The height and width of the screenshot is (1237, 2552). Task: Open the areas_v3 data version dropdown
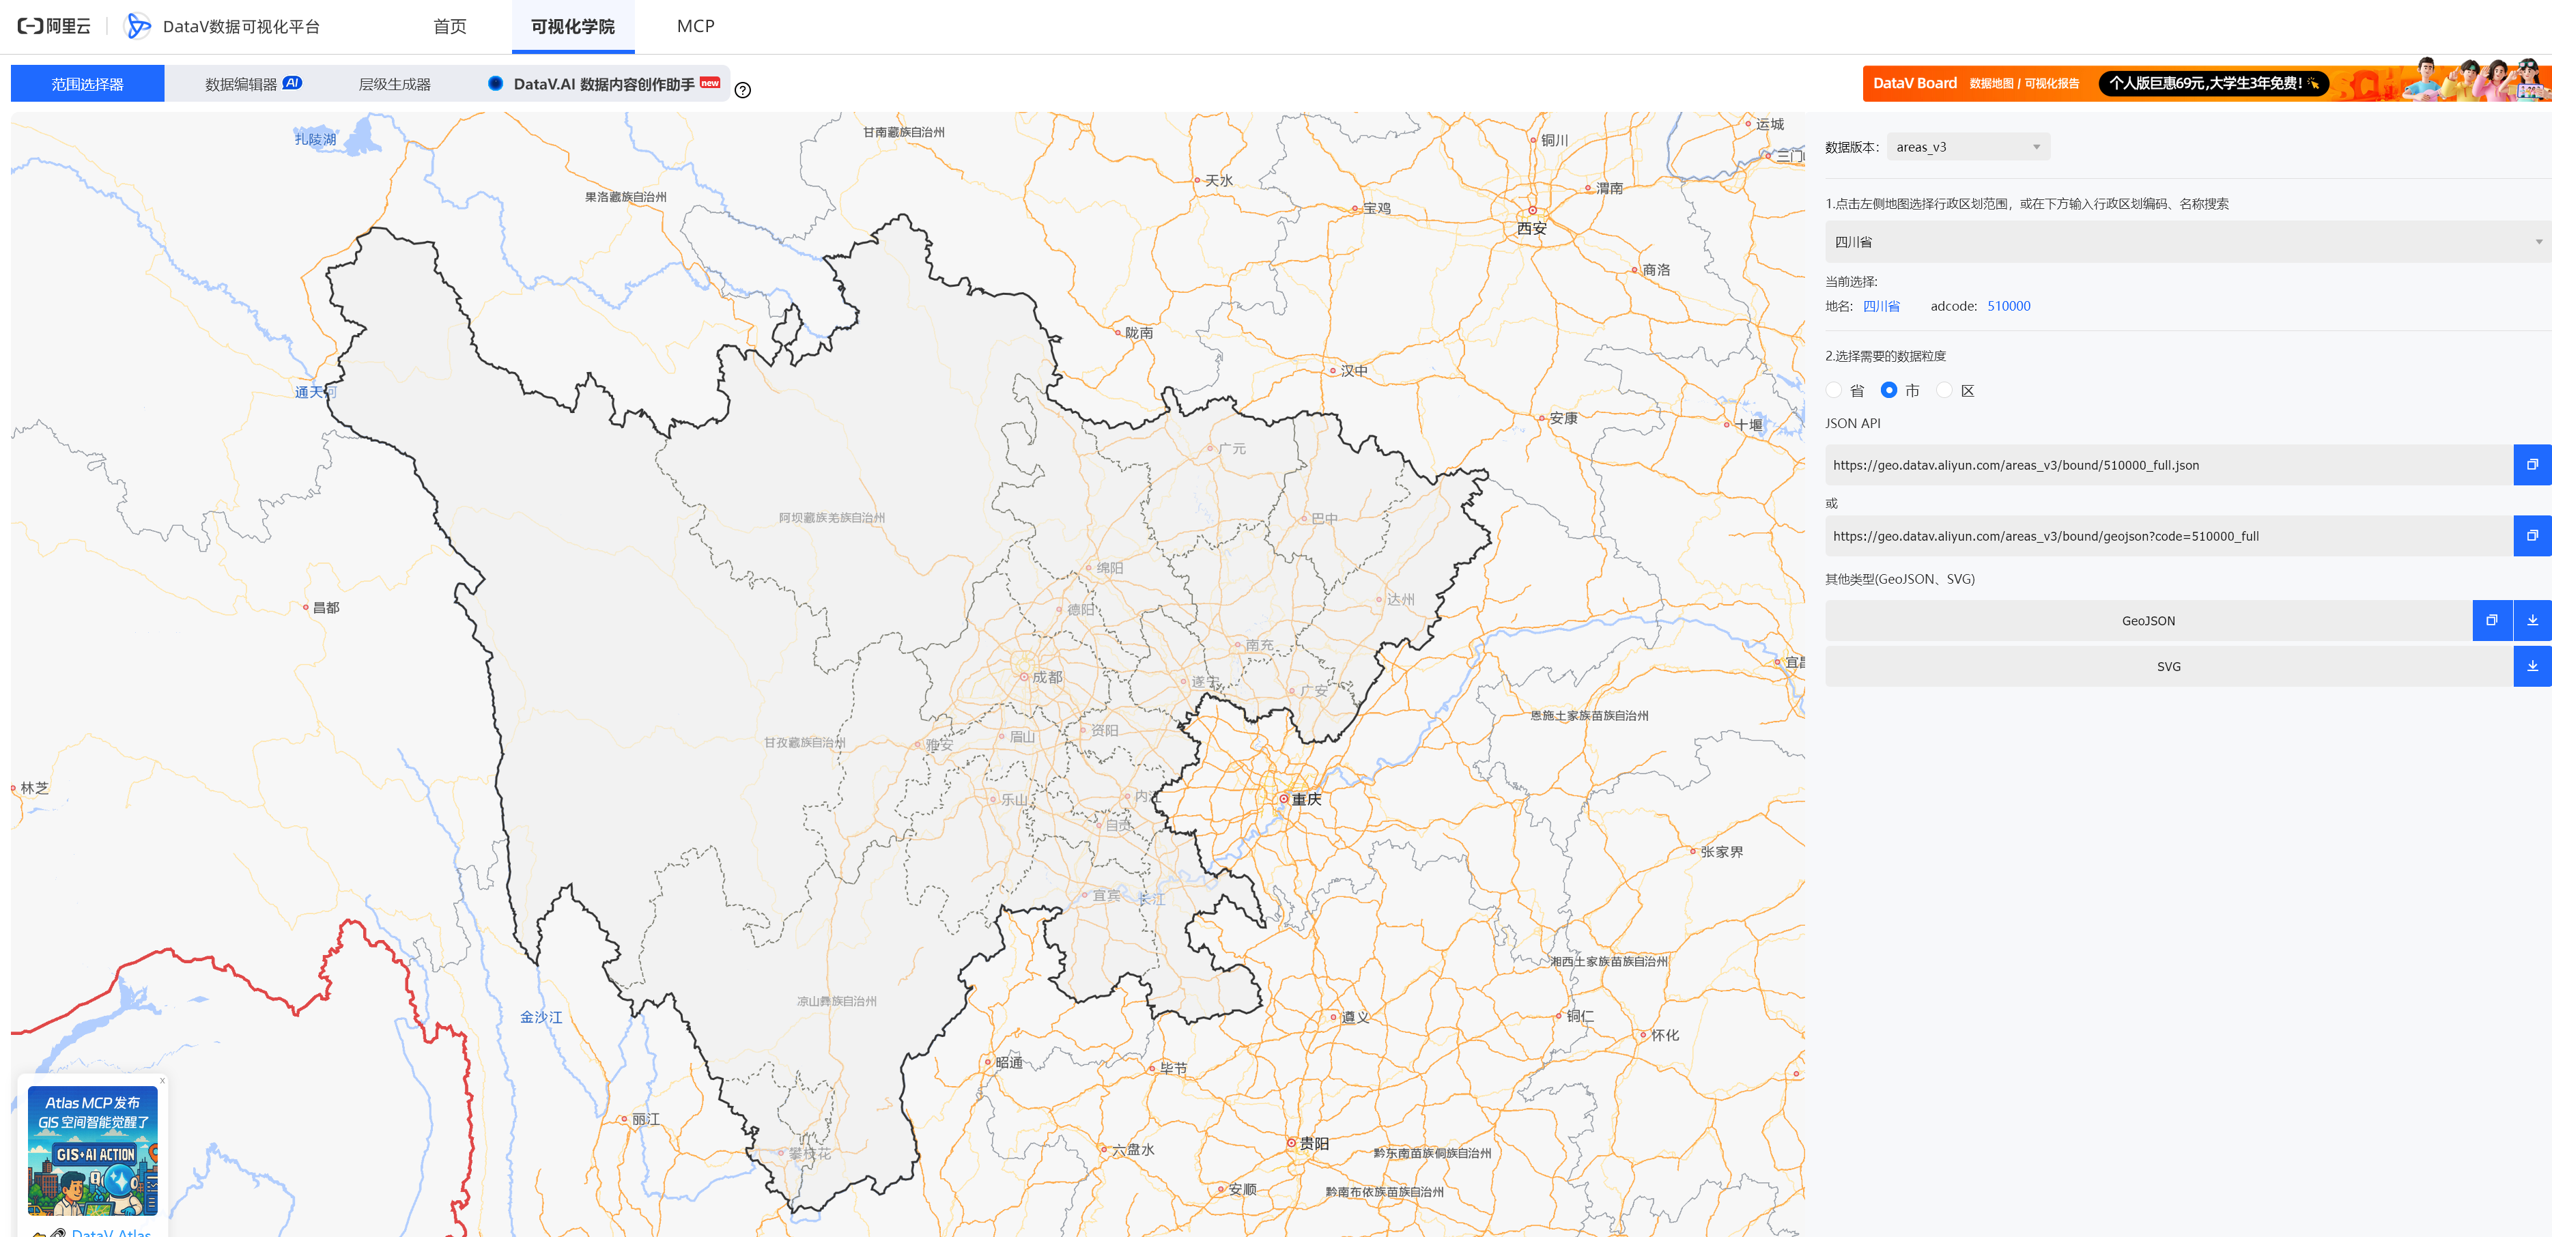click(x=1966, y=147)
